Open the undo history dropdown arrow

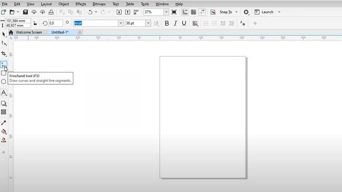pos(96,12)
